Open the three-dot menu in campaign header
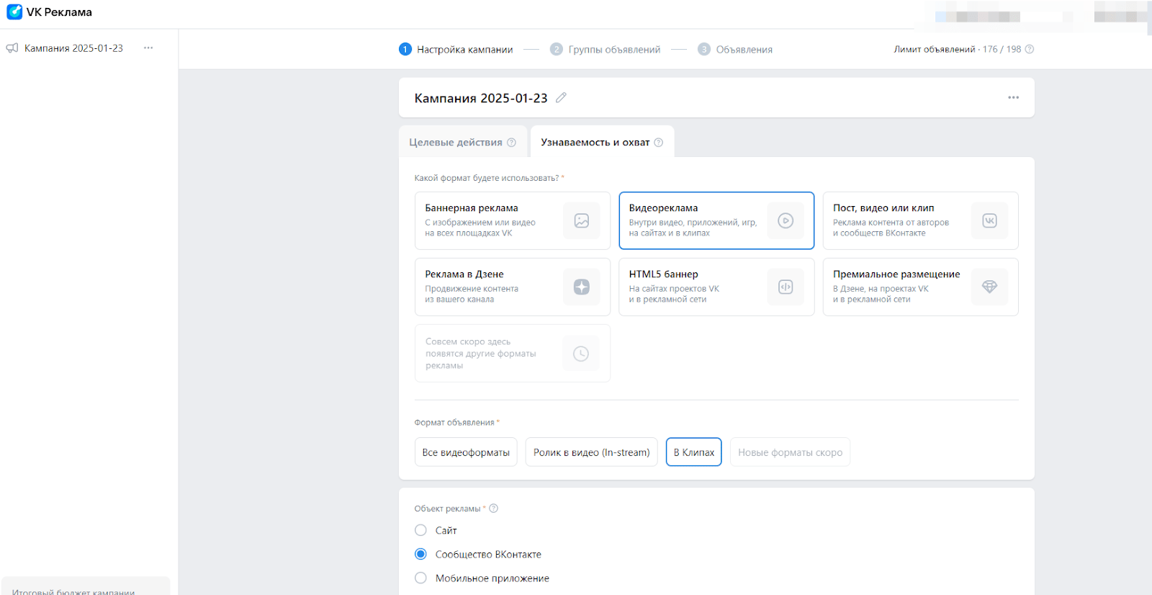The image size is (1152, 595). point(1013,98)
